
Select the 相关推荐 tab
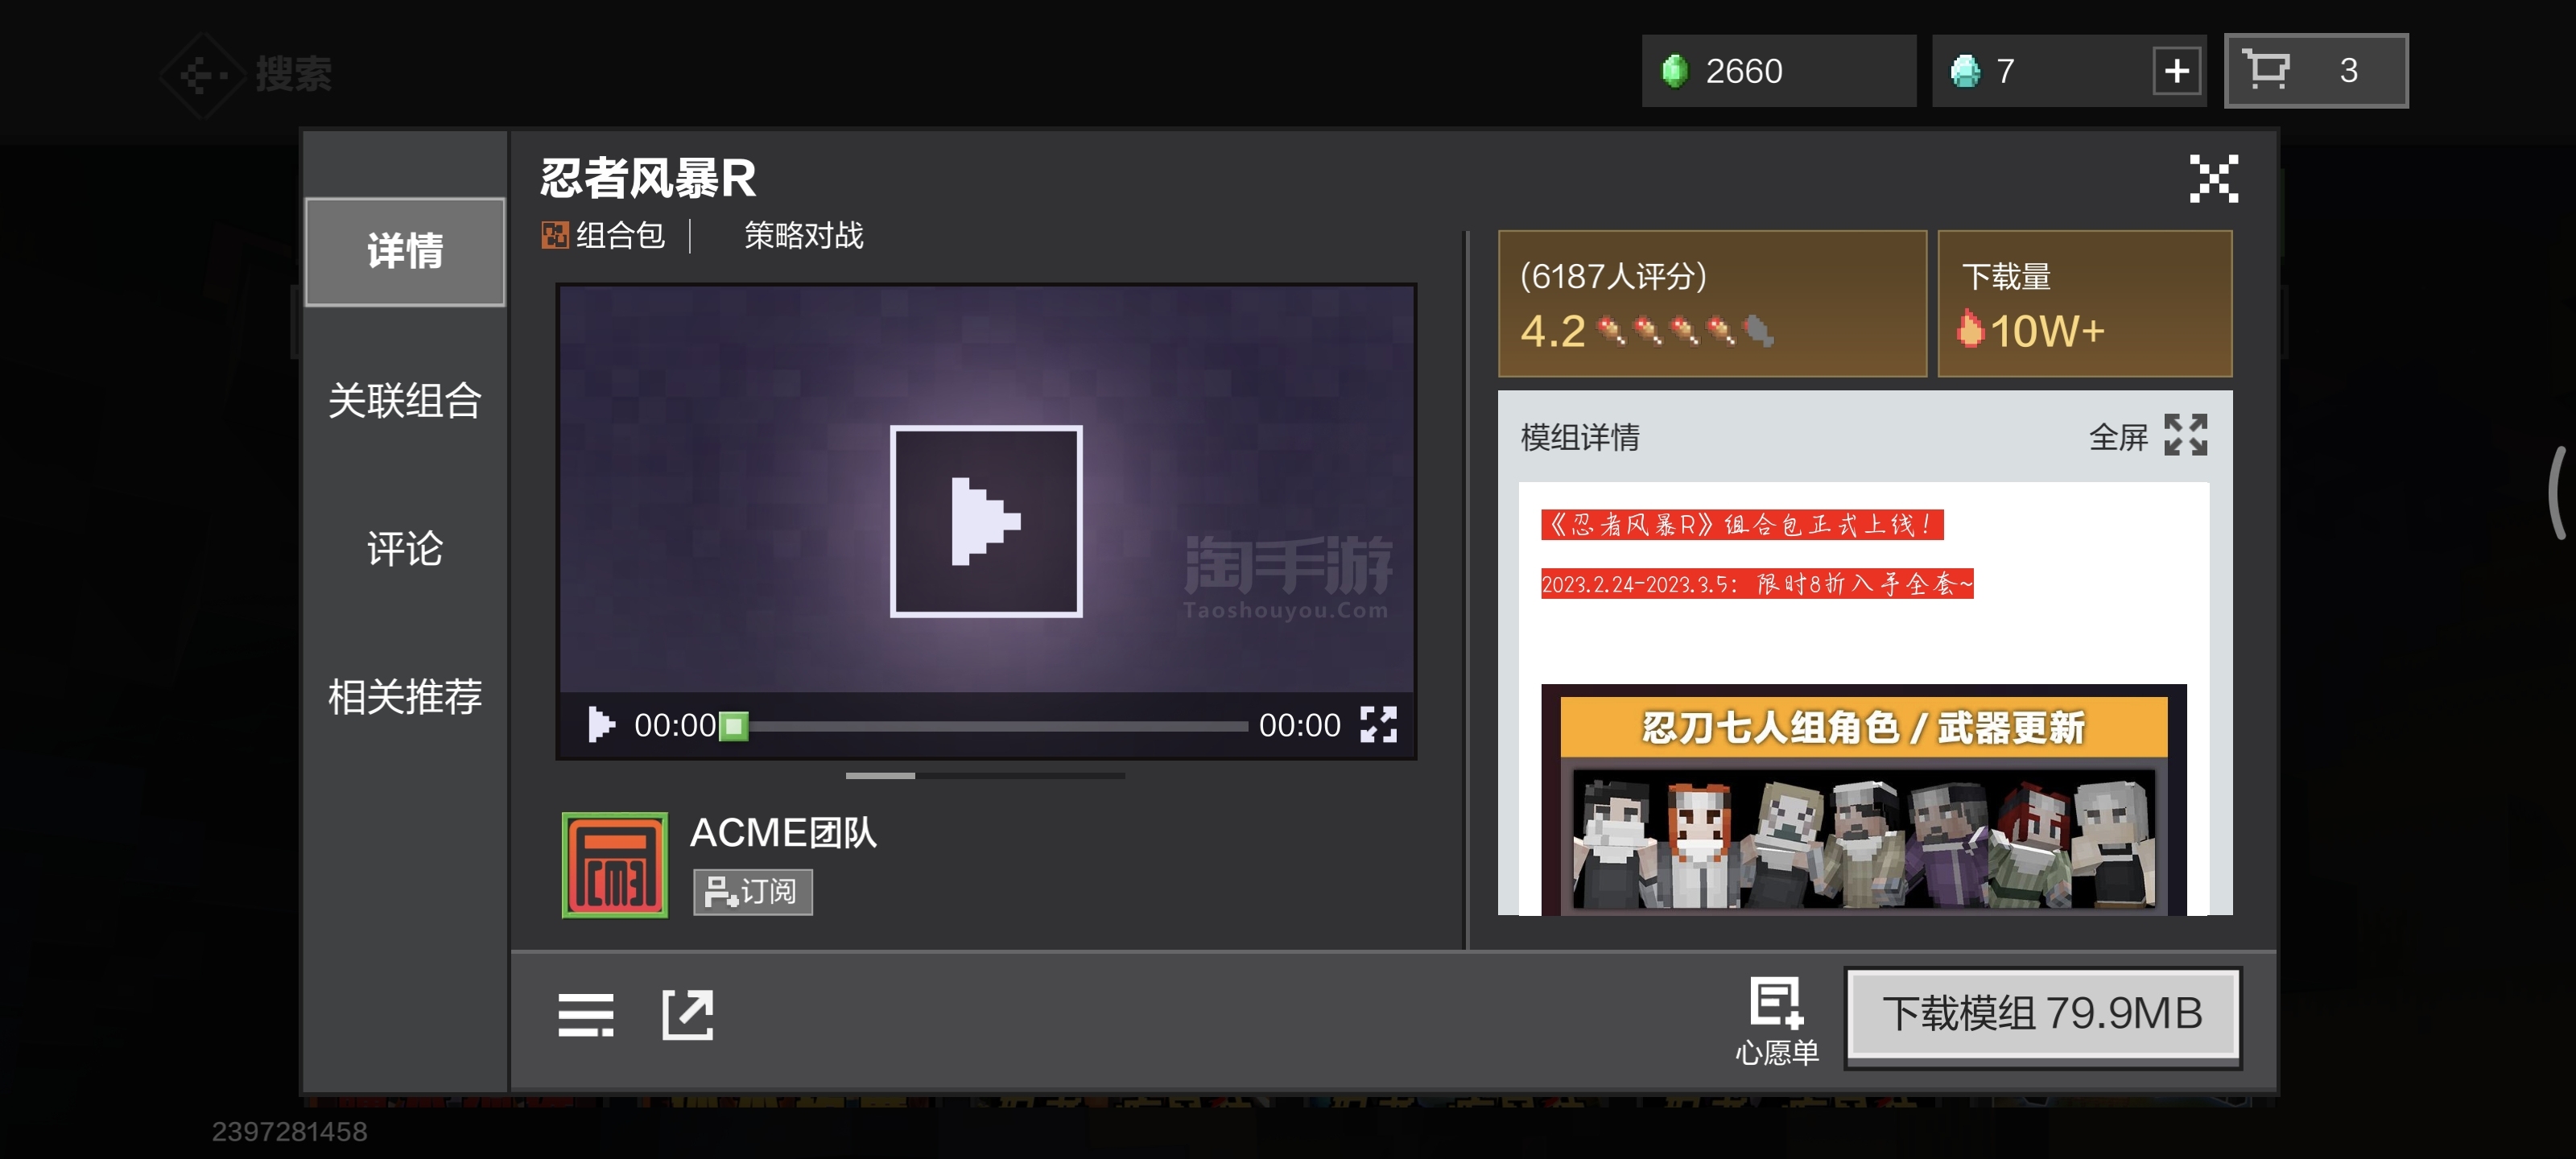pos(405,697)
